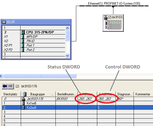This screenshot has height=126, width=153.
Task: Select empty slot 3 in module table
Action: pos(78,112)
